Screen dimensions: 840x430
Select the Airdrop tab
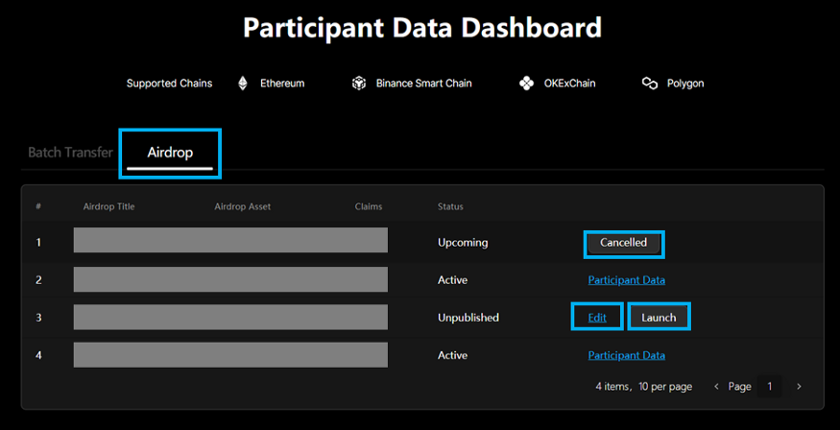[170, 153]
